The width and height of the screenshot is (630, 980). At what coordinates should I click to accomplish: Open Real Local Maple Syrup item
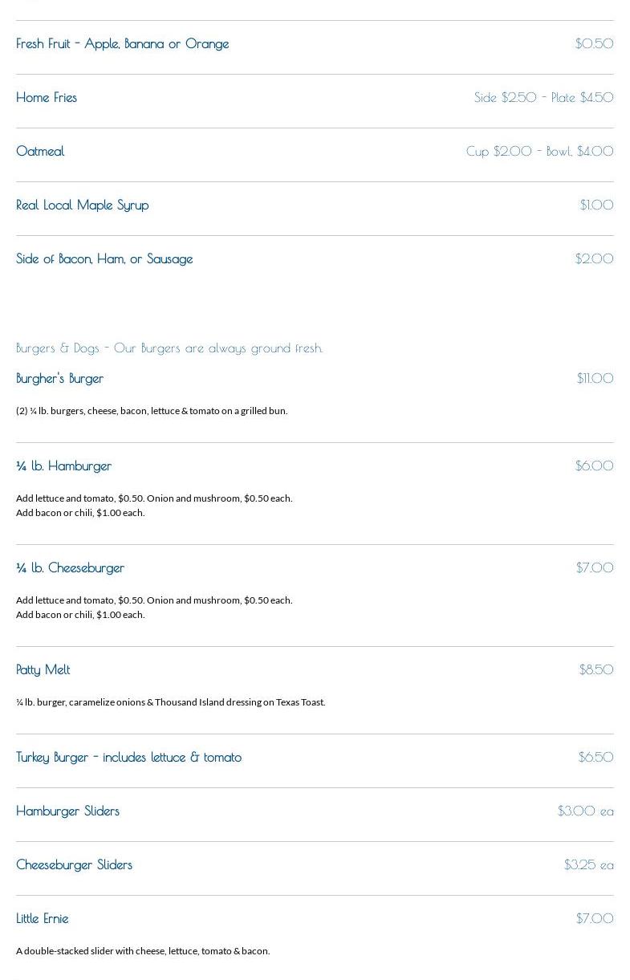82,205
